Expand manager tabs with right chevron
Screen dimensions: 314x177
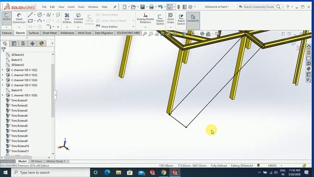click(52, 43)
